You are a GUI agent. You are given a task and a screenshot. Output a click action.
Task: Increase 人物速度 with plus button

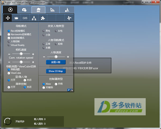click(x=68, y=57)
